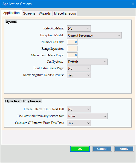This screenshot has height=163, width=136.
Task: Open the Screens tab
Action: [29, 13]
